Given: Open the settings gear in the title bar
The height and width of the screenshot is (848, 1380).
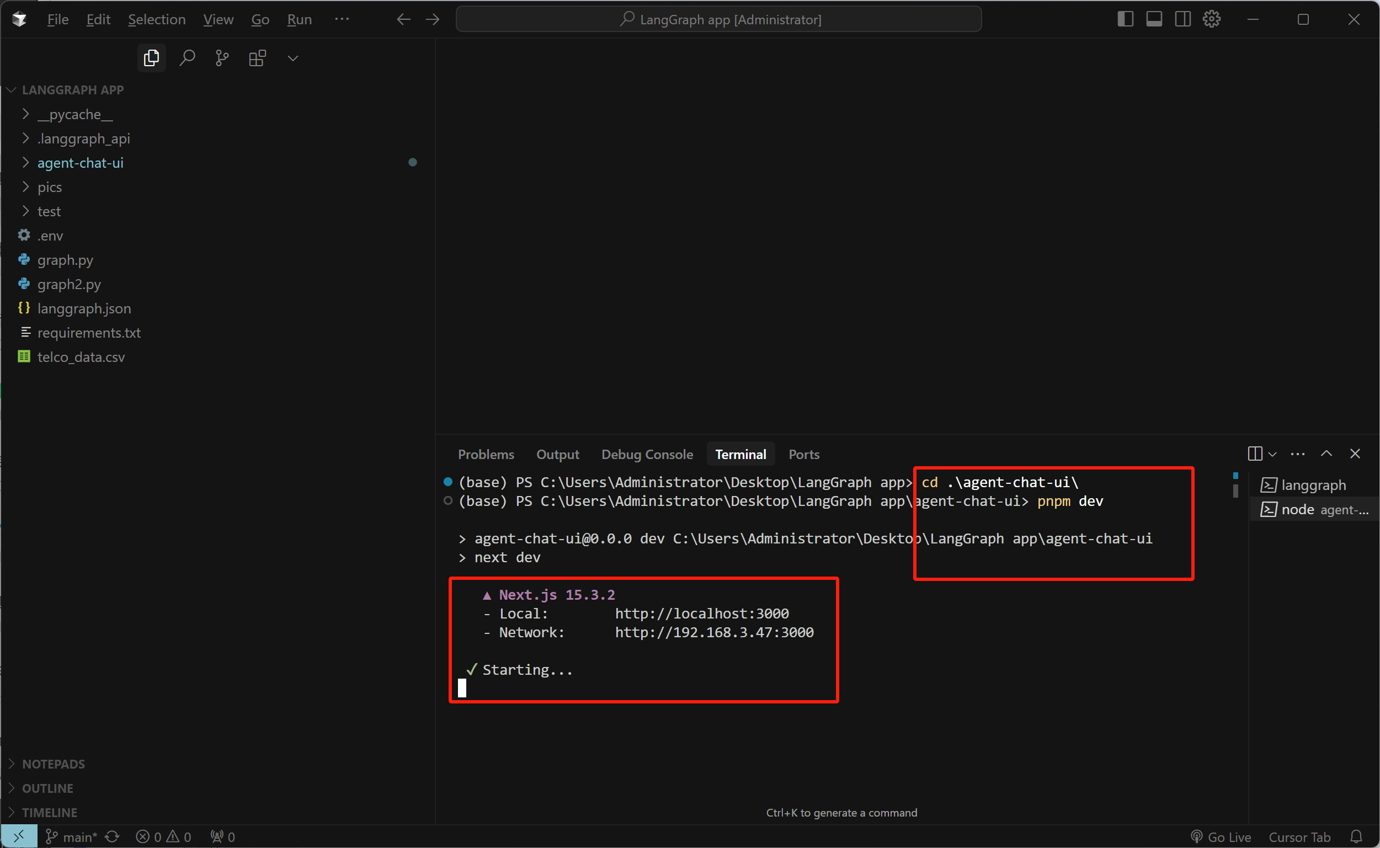Looking at the screenshot, I should [1211, 19].
